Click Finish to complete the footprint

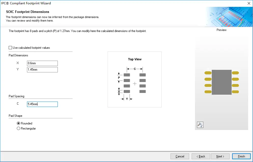[241, 156]
